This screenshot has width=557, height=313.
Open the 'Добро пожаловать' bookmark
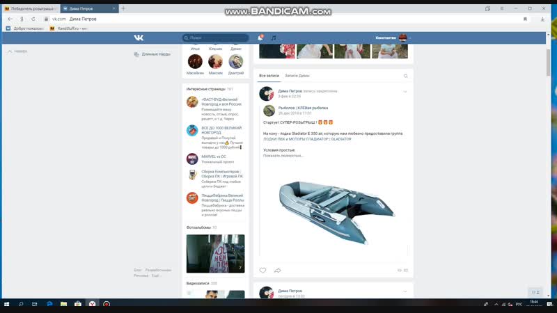click(x=24, y=29)
